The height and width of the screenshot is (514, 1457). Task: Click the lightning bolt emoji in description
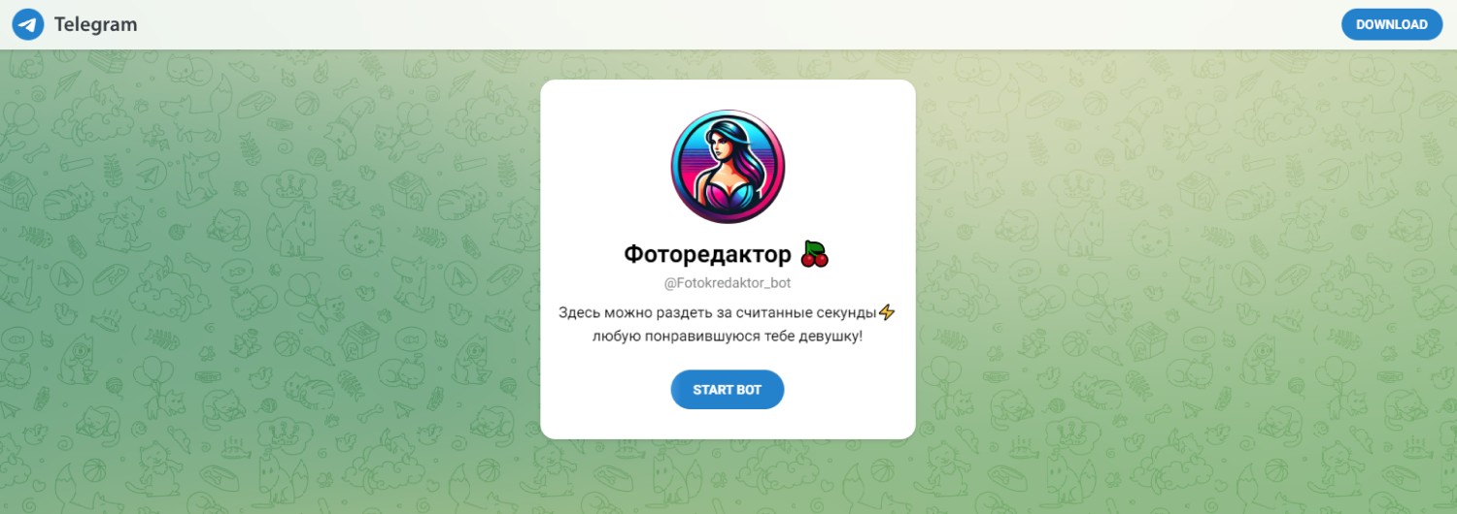tap(886, 312)
